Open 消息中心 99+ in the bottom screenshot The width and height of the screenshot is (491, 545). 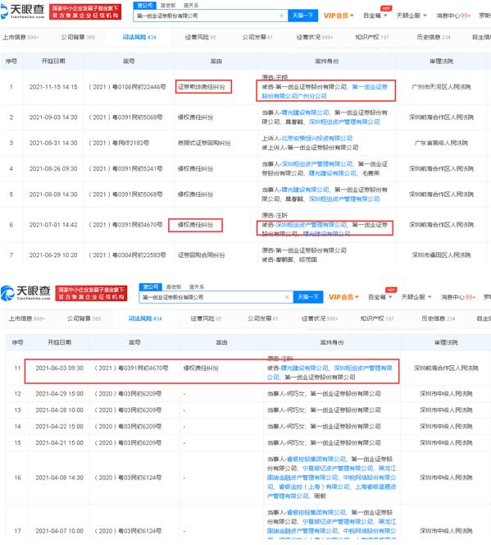pos(458,297)
